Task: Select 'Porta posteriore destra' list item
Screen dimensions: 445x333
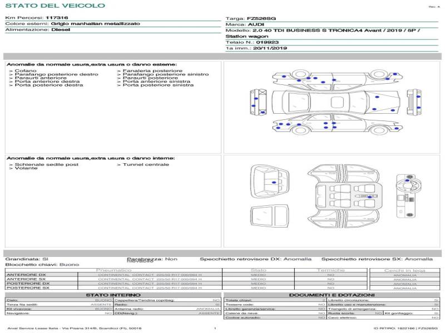Action: coord(49,85)
